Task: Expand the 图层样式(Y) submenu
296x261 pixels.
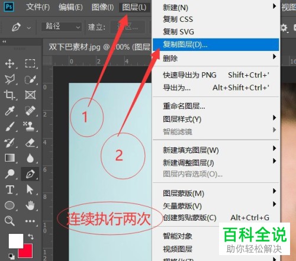Action: pyautogui.click(x=274, y=118)
